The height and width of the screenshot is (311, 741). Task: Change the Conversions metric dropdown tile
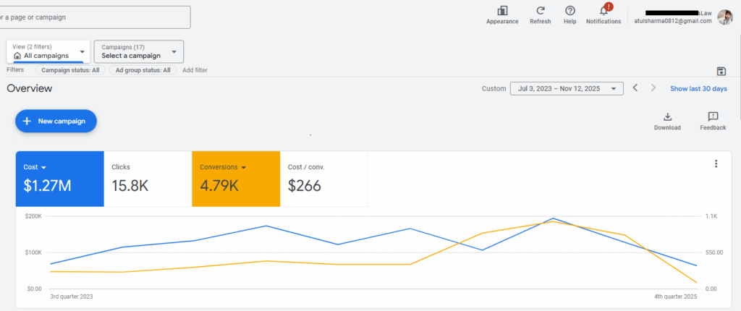pyautogui.click(x=235, y=178)
